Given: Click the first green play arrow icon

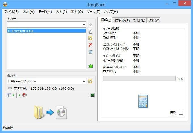Looking at the screenshot, I should [x=14, y=95].
